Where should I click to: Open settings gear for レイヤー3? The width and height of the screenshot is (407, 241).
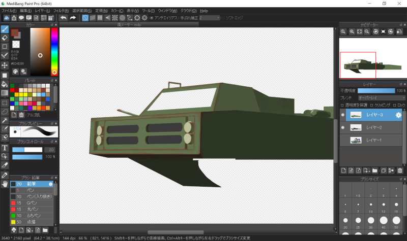pos(398,115)
